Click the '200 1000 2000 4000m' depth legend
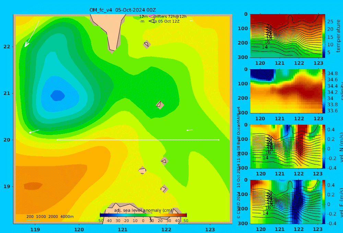The image size is (343, 233). (50, 217)
